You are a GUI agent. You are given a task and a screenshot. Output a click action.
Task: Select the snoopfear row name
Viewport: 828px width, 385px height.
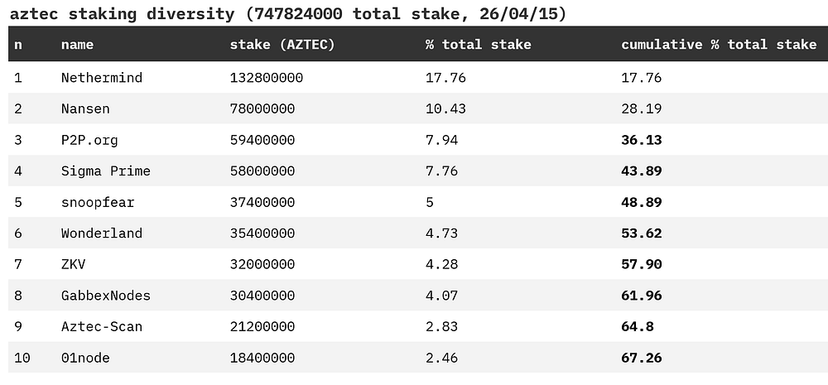[x=97, y=202]
